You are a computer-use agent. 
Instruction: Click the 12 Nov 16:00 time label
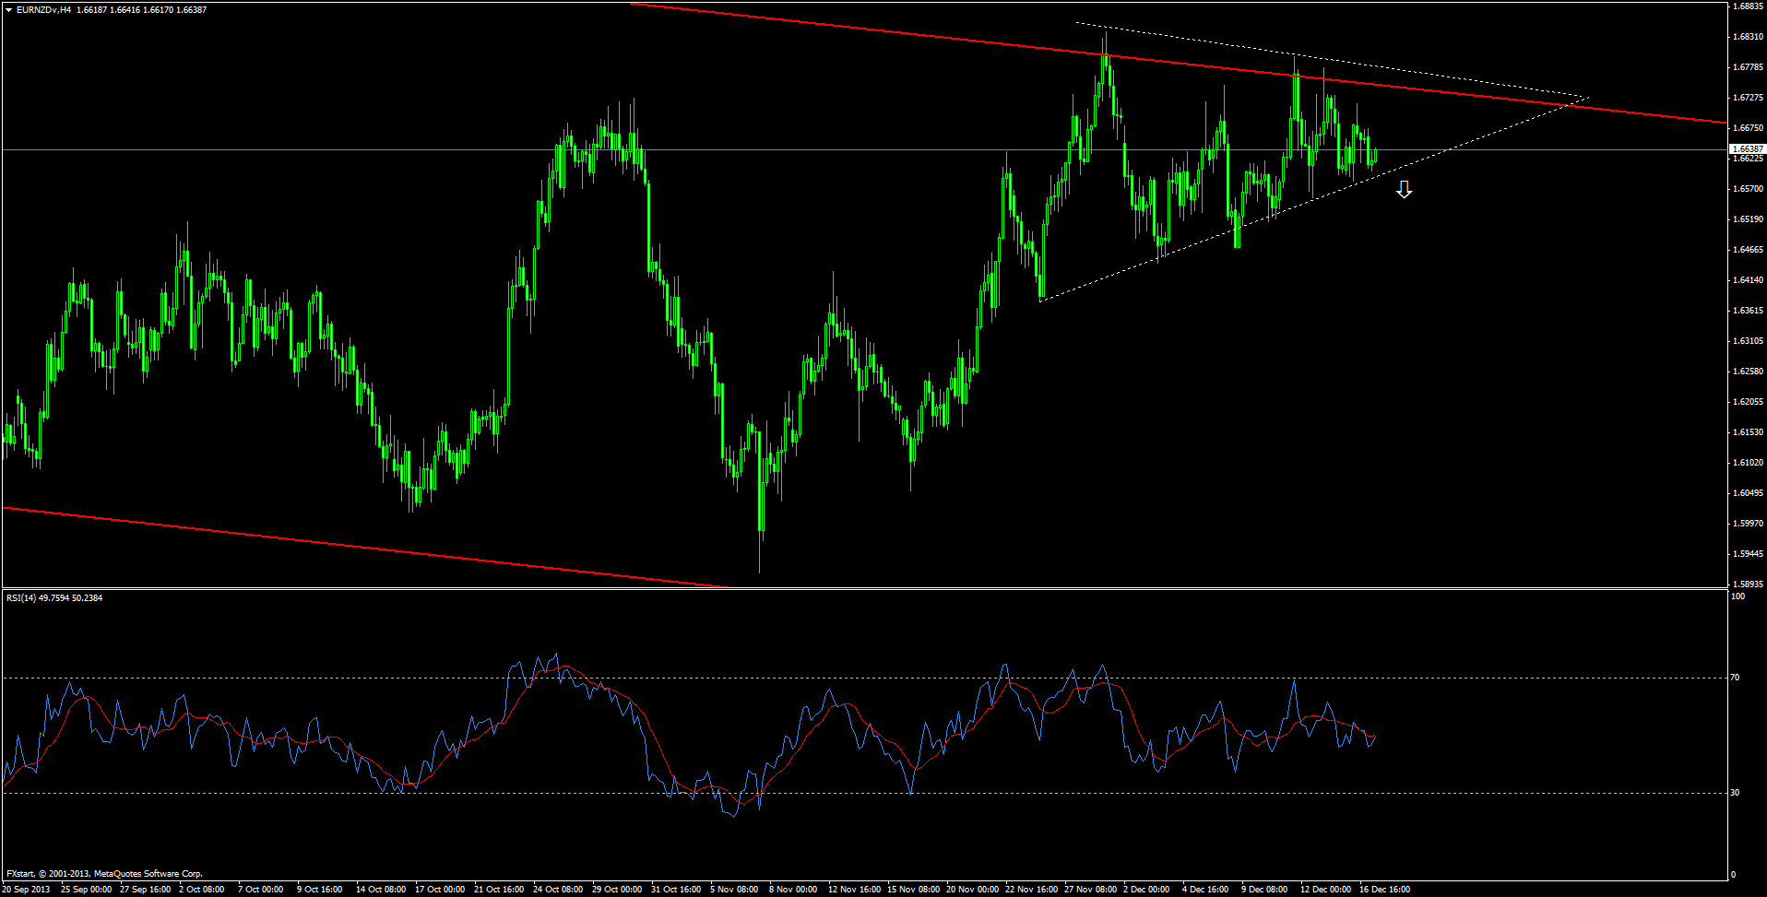[854, 890]
